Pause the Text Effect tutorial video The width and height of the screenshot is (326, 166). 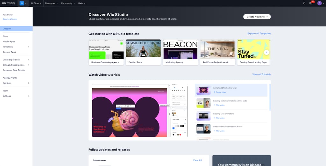(x=220, y=92)
